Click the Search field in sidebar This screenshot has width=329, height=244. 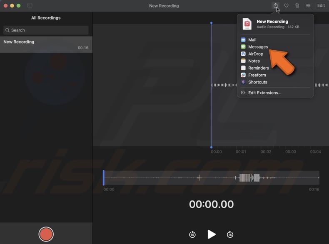click(x=46, y=30)
